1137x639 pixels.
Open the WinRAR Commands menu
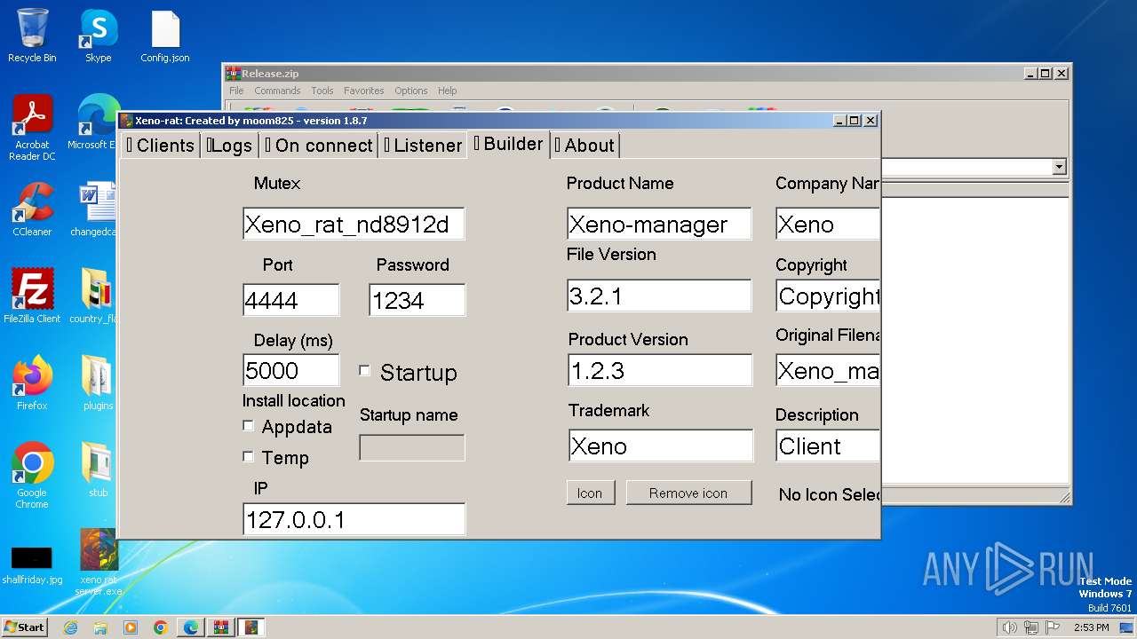[277, 91]
